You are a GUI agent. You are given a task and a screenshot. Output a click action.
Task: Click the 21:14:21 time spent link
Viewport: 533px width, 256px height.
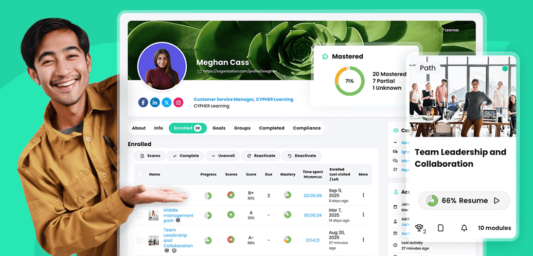[313, 241]
